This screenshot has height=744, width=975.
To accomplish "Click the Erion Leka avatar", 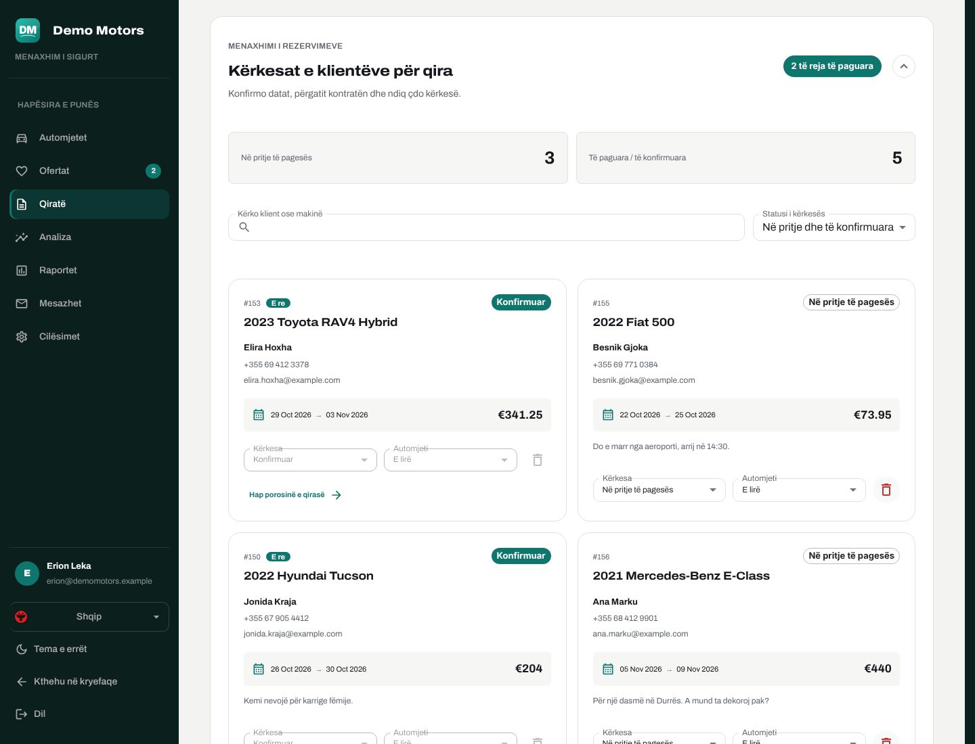I will coord(27,574).
